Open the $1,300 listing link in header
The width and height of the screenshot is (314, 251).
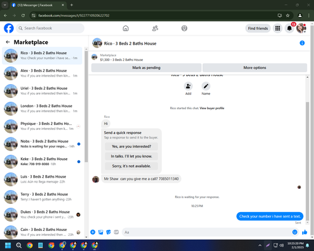click(x=121, y=60)
